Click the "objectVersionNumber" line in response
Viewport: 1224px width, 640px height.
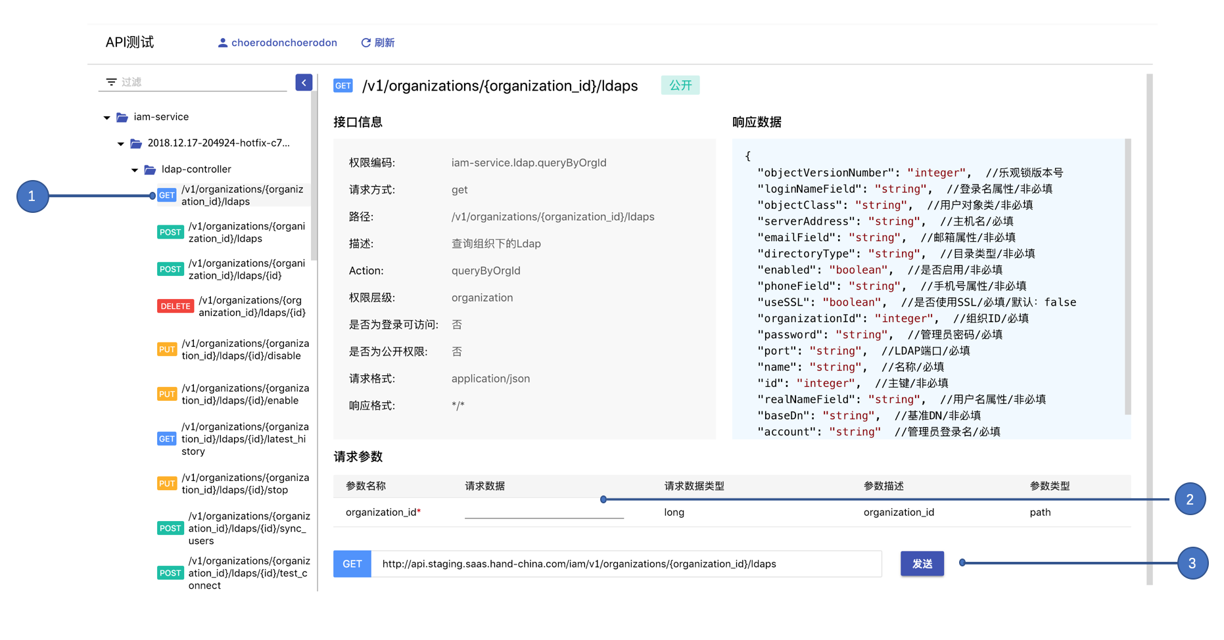pos(910,173)
